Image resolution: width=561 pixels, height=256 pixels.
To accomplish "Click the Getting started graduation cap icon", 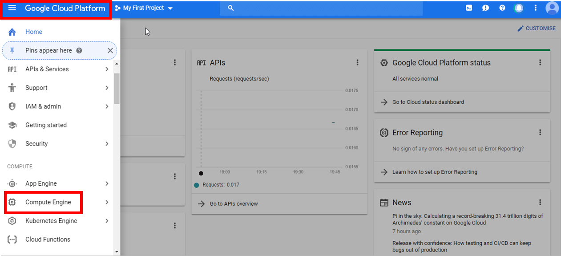I will (x=12, y=125).
